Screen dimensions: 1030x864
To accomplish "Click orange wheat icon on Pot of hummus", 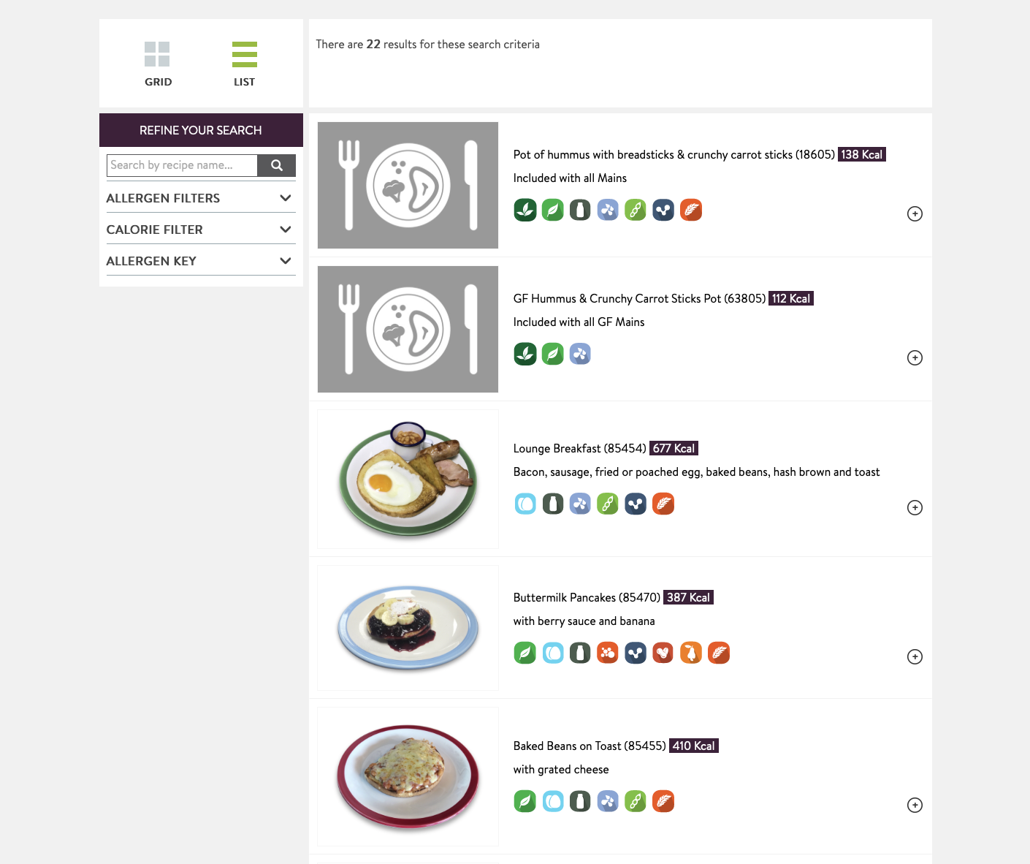I will point(691,210).
